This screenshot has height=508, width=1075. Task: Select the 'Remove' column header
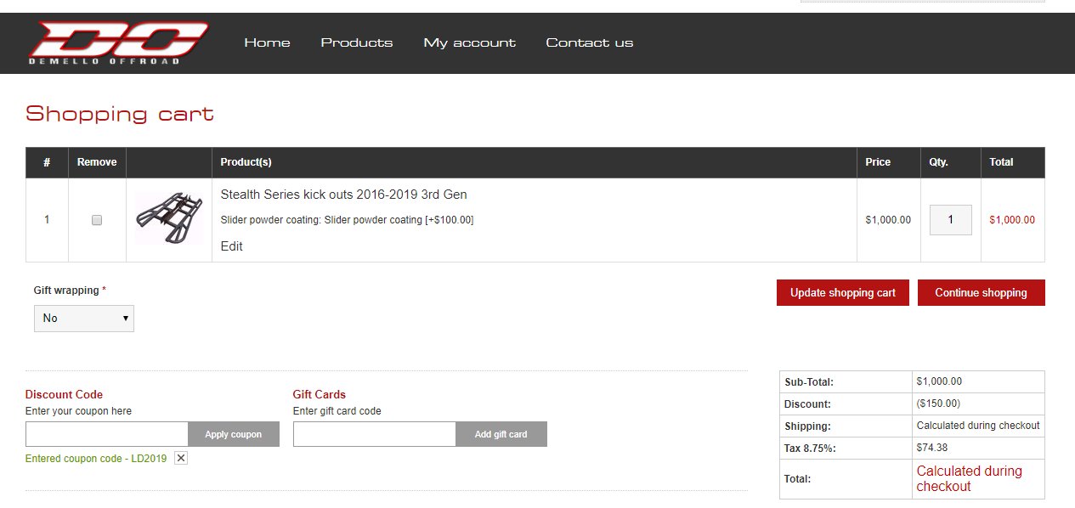pyautogui.click(x=97, y=162)
